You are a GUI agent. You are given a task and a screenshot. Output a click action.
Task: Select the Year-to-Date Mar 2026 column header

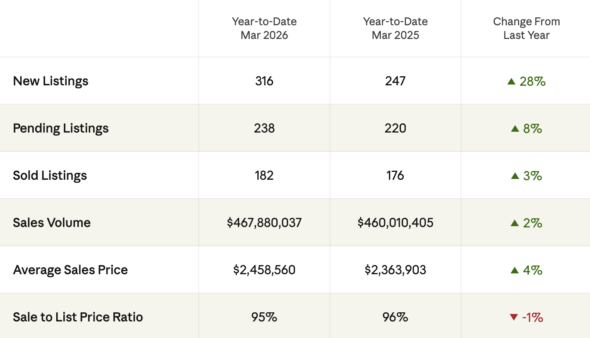(x=264, y=28)
